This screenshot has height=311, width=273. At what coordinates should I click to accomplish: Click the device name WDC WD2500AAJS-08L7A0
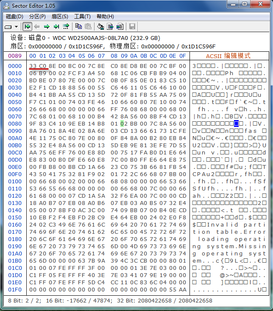(90, 38)
